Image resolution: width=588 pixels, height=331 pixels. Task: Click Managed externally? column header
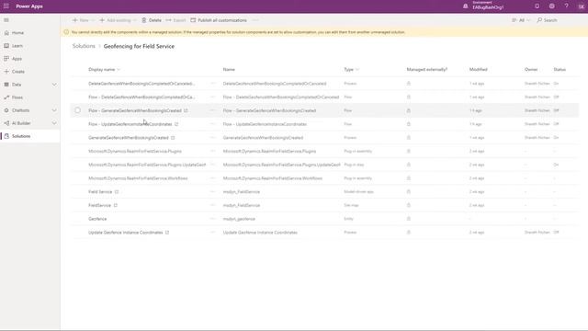click(426, 70)
